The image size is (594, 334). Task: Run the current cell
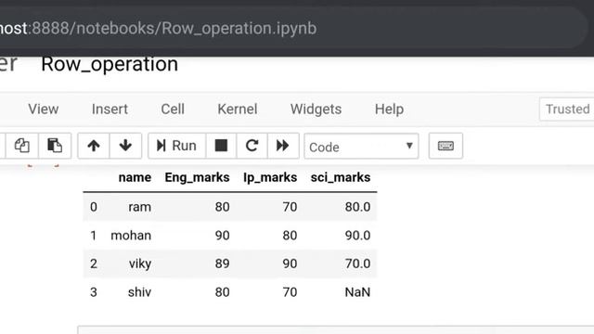[x=177, y=146]
